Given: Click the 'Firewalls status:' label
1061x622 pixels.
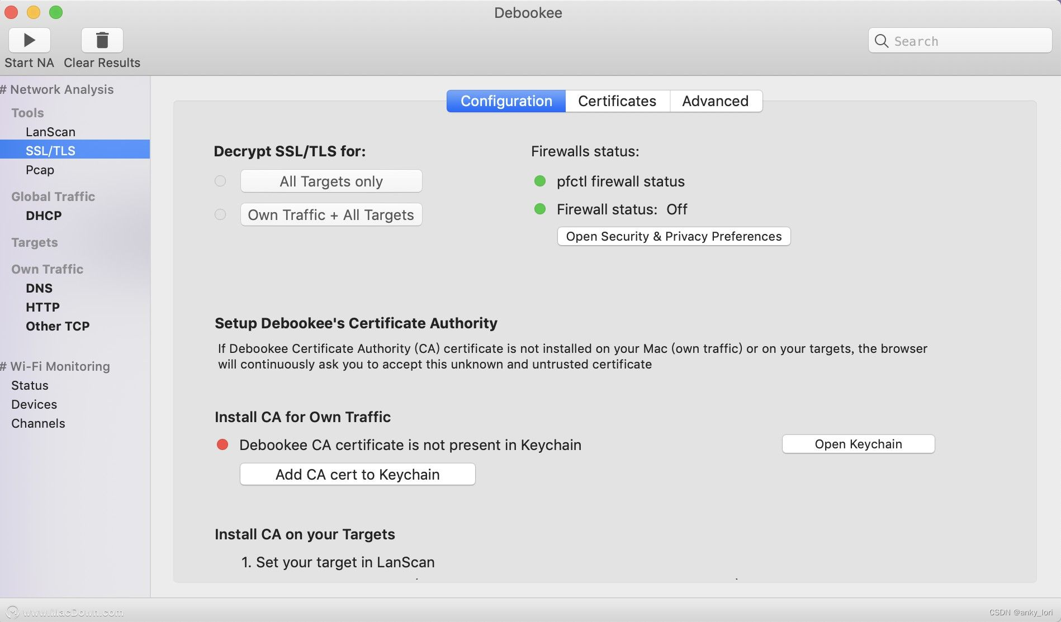Looking at the screenshot, I should click(585, 151).
